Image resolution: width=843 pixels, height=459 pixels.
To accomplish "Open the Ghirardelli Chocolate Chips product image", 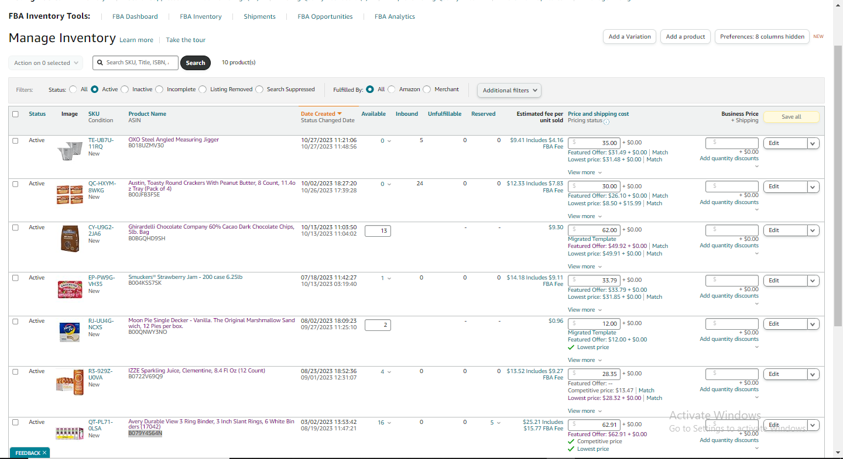I will [70, 239].
